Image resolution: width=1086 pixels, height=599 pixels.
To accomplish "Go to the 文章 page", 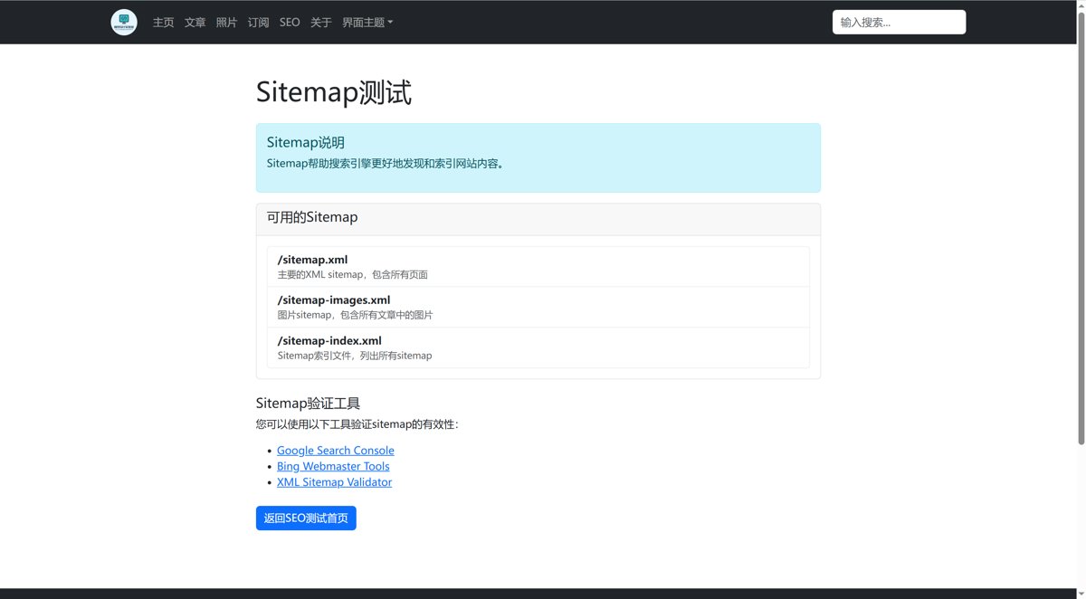I will [195, 23].
